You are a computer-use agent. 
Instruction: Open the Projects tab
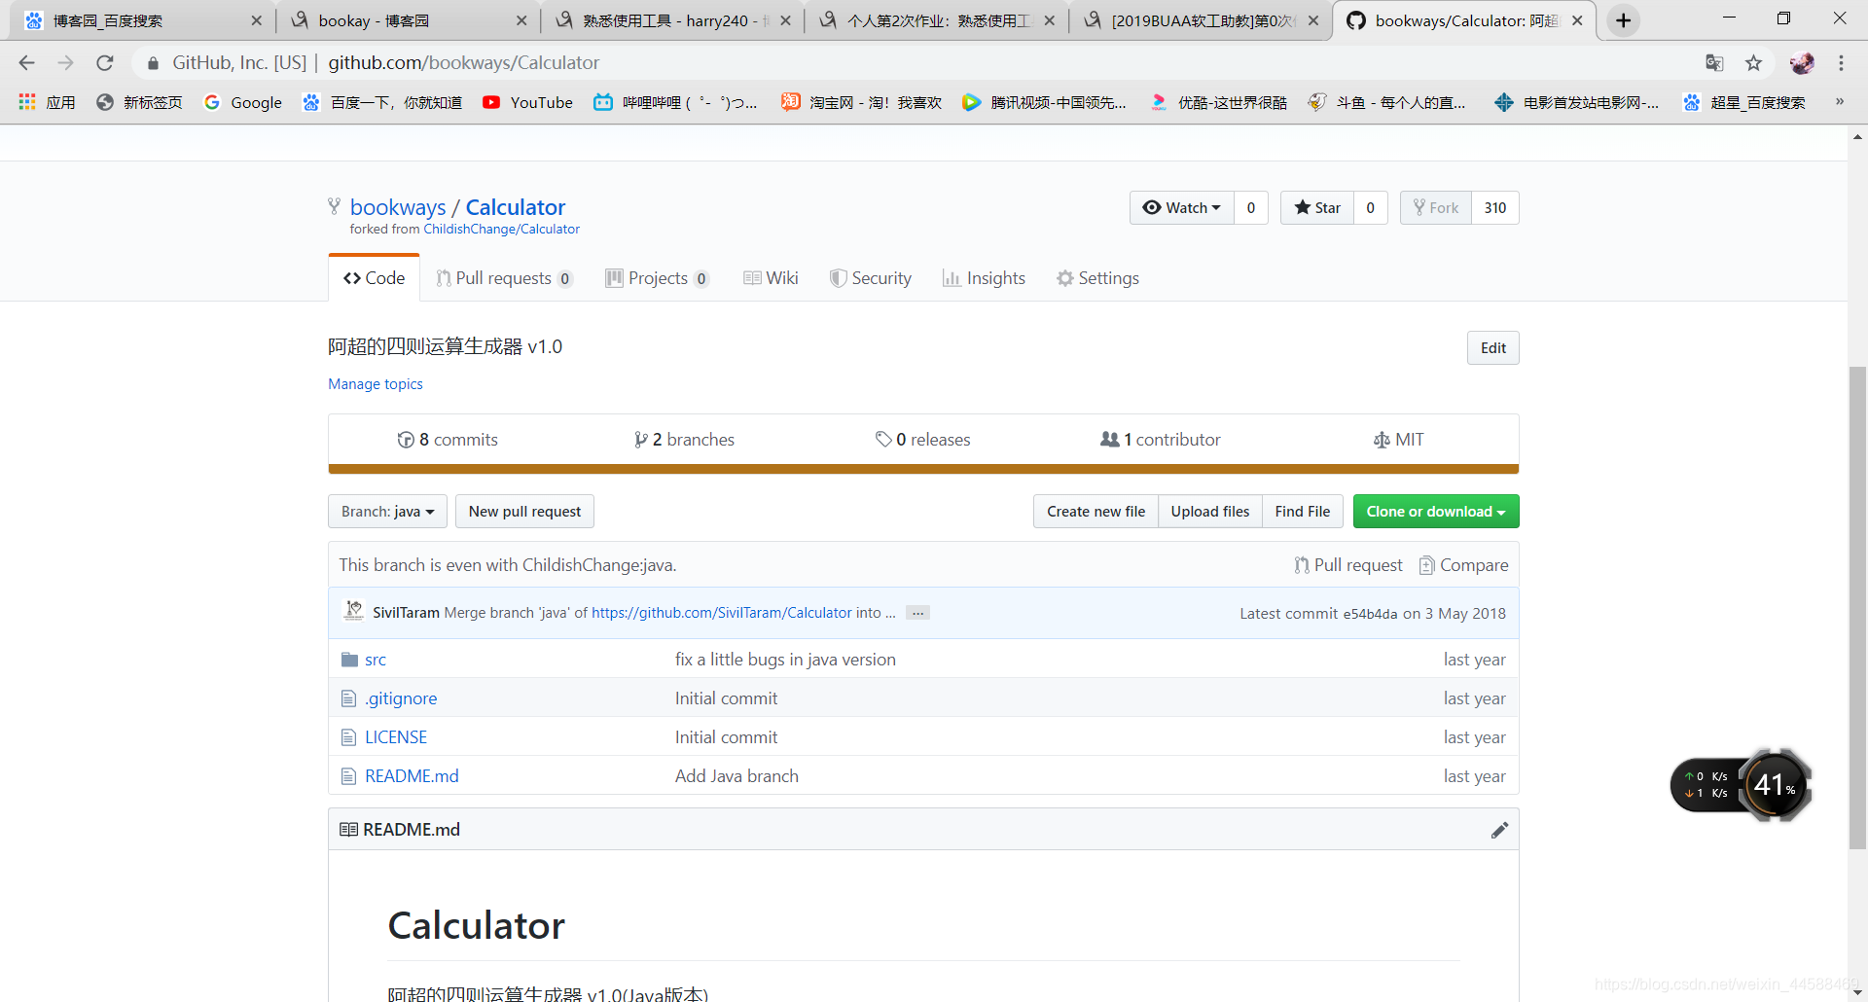657,278
